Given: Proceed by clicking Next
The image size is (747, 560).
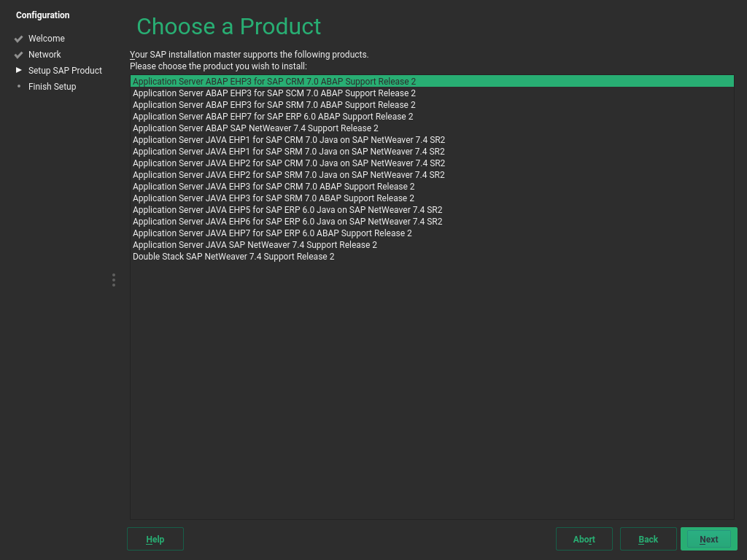Looking at the screenshot, I should pyautogui.click(x=708, y=539).
